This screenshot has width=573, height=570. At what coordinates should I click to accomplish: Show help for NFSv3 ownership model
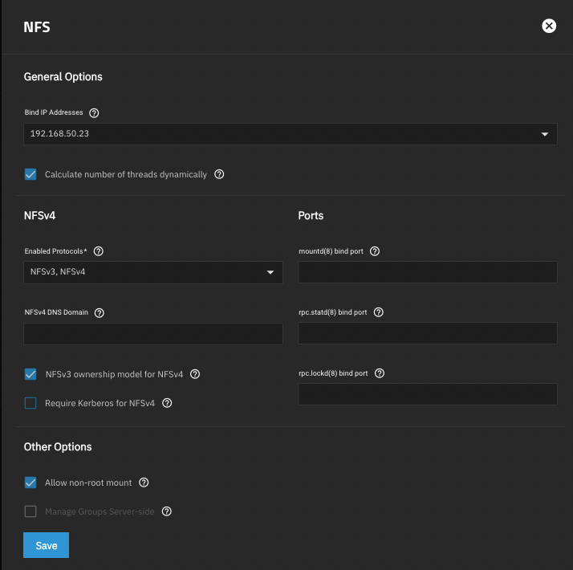click(x=195, y=374)
